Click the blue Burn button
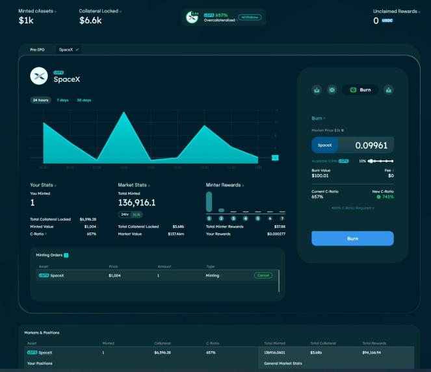The height and width of the screenshot is (372, 431). coord(352,238)
